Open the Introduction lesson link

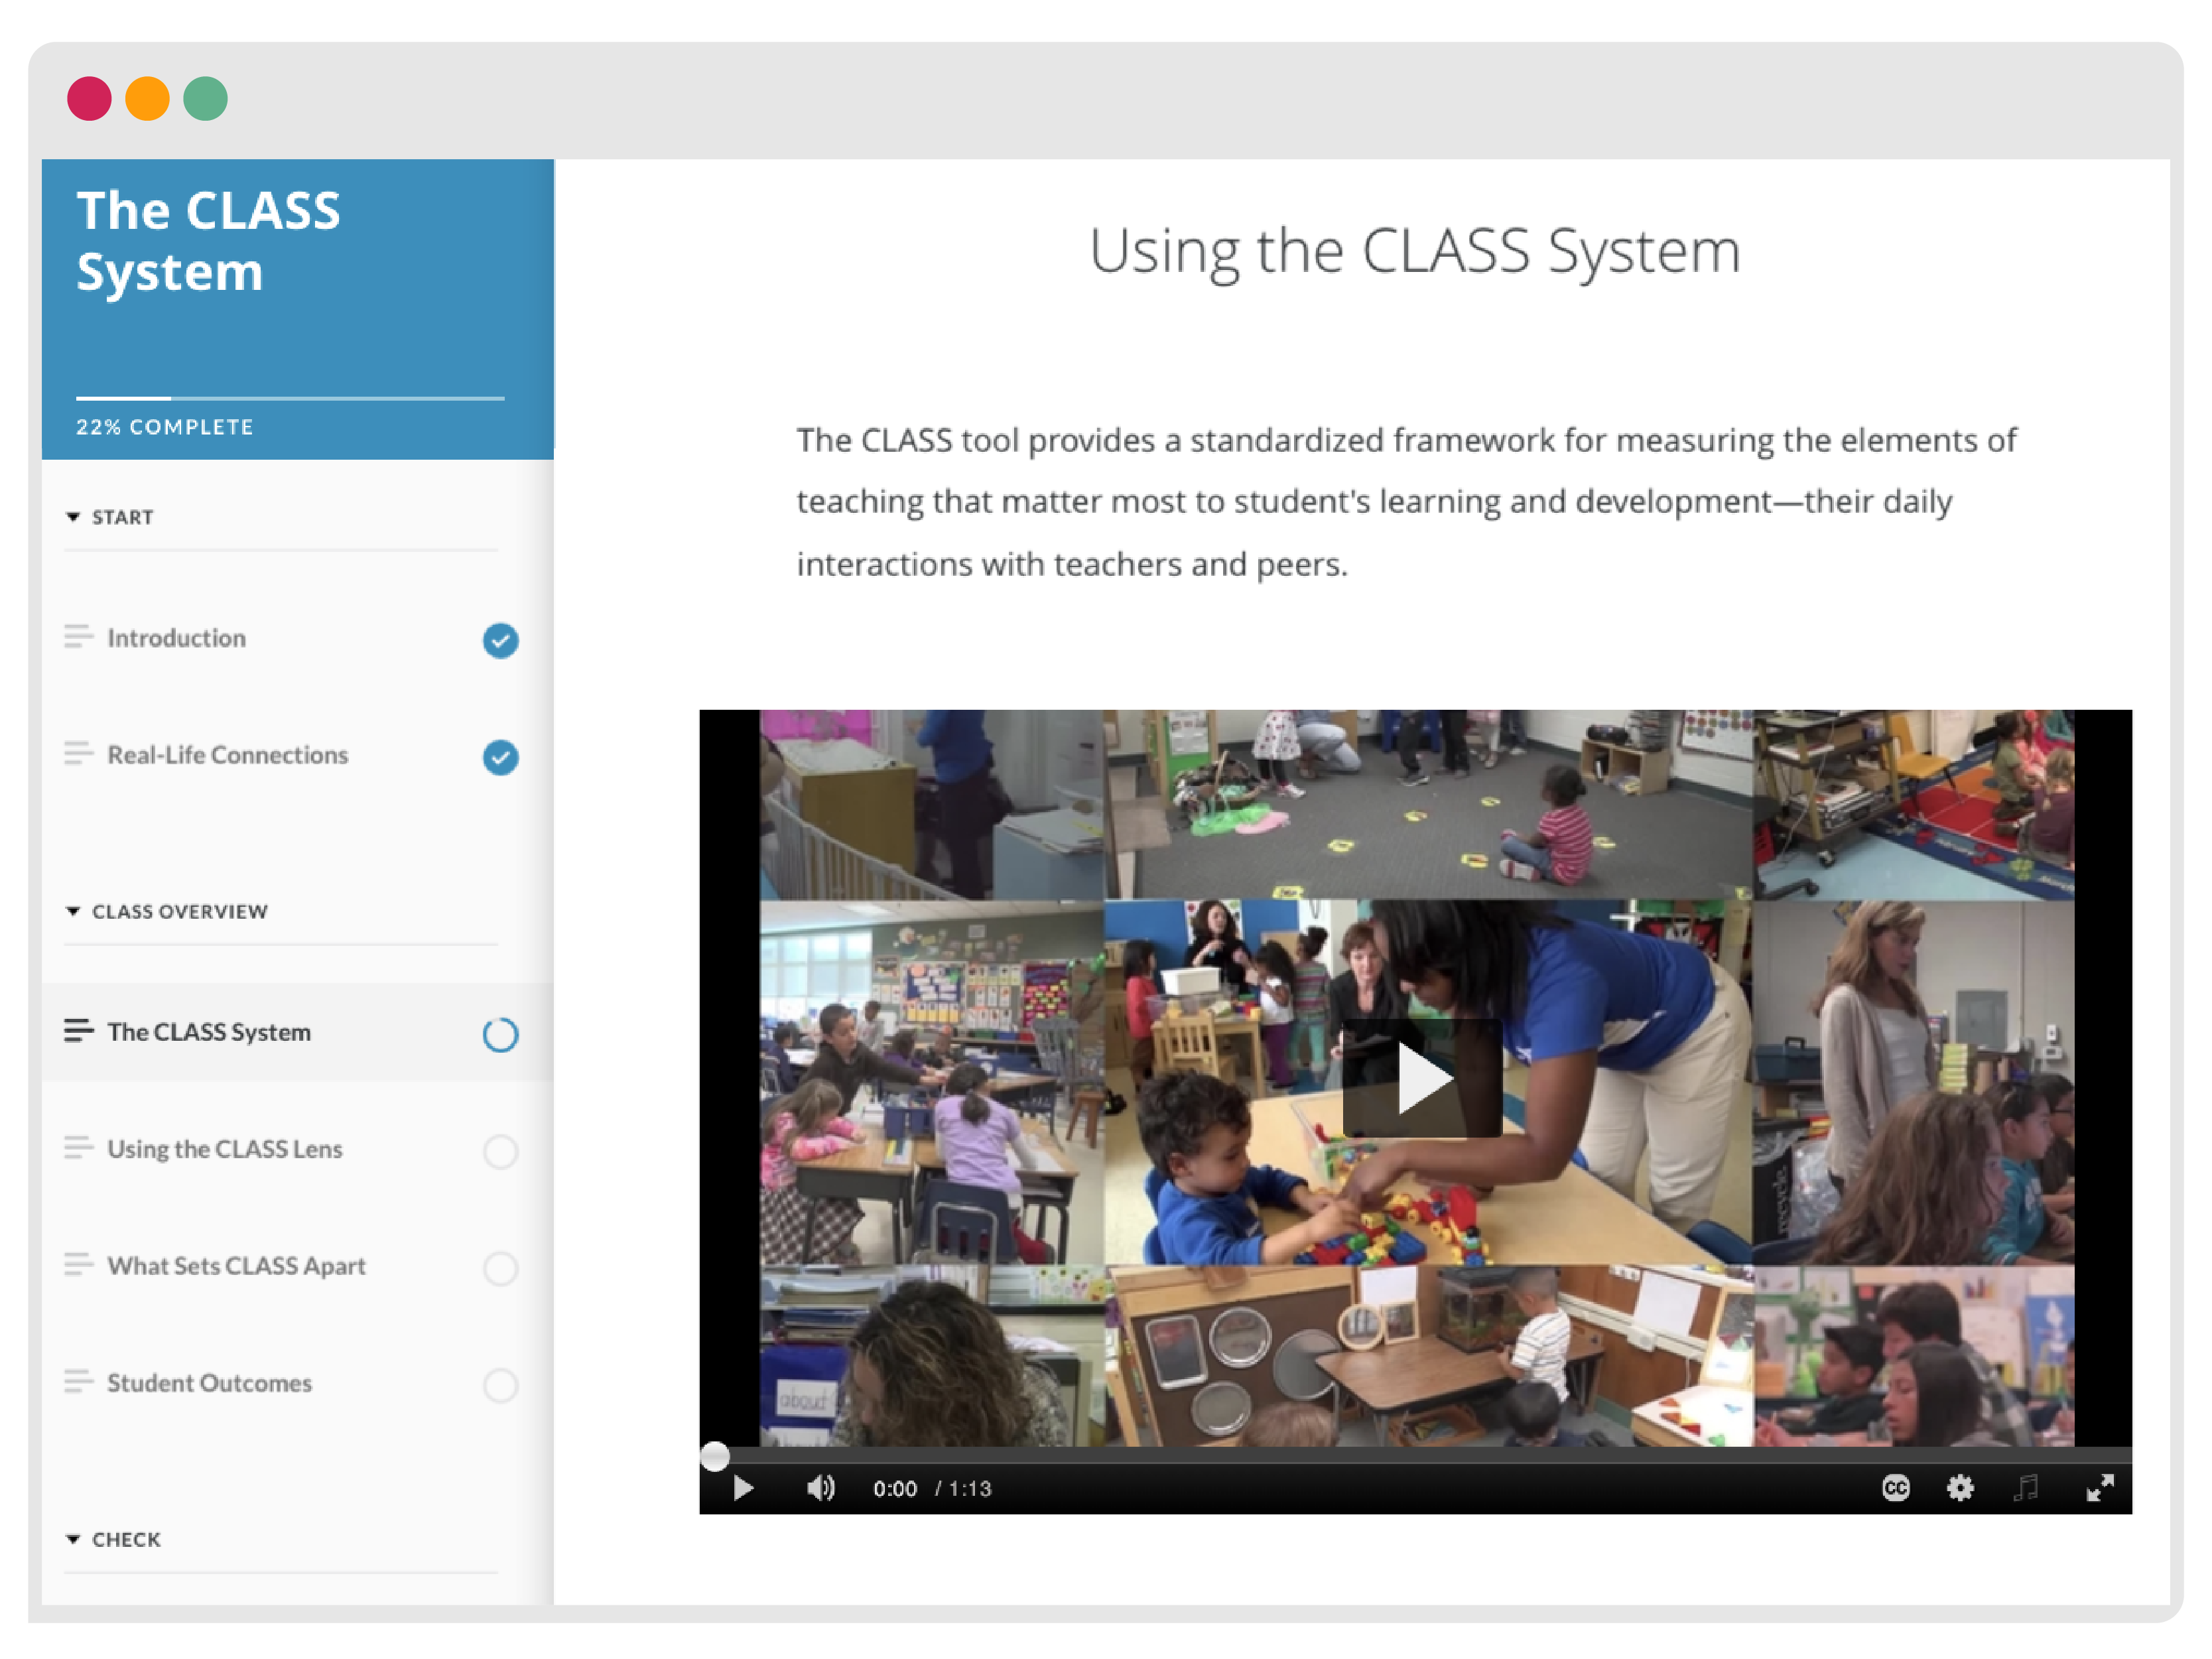pyautogui.click(x=176, y=638)
